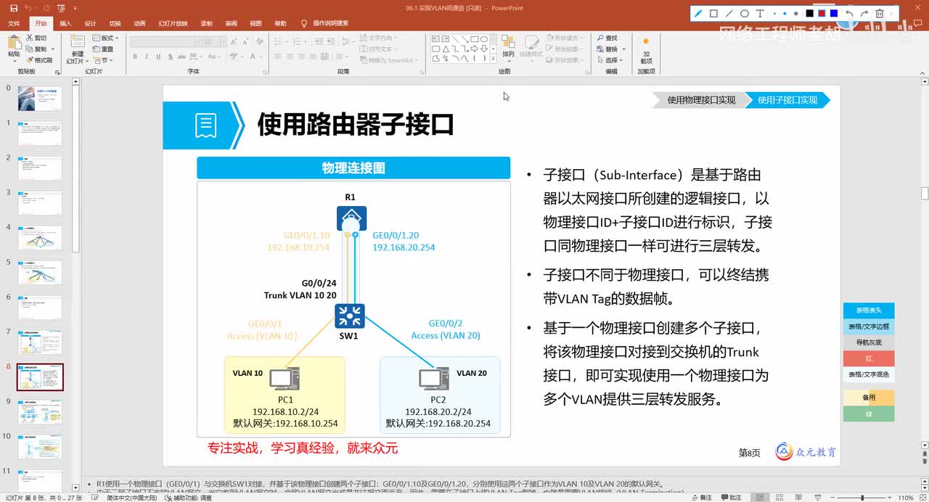The height and width of the screenshot is (502, 929).
Task: Open the 幻灯片放映 ribbon tab
Action: coord(173,23)
